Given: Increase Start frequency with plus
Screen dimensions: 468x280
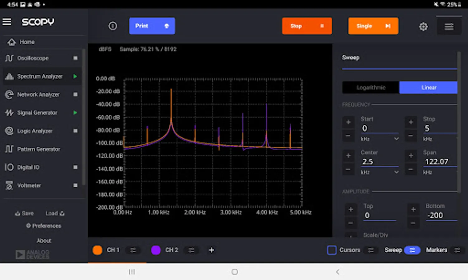Looking at the screenshot, I should pyautogui.click(x=348, y=122).
